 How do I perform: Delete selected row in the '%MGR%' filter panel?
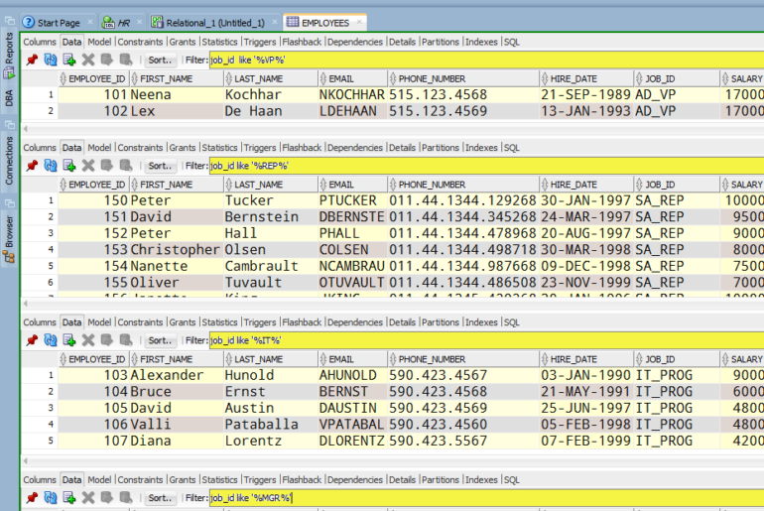click(x=88, y=497)
